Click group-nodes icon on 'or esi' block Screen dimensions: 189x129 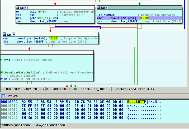tap(26, 7)
